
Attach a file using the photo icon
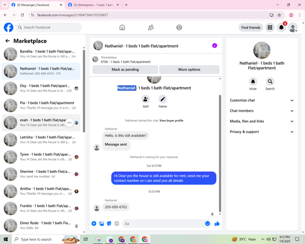[101, 224]
